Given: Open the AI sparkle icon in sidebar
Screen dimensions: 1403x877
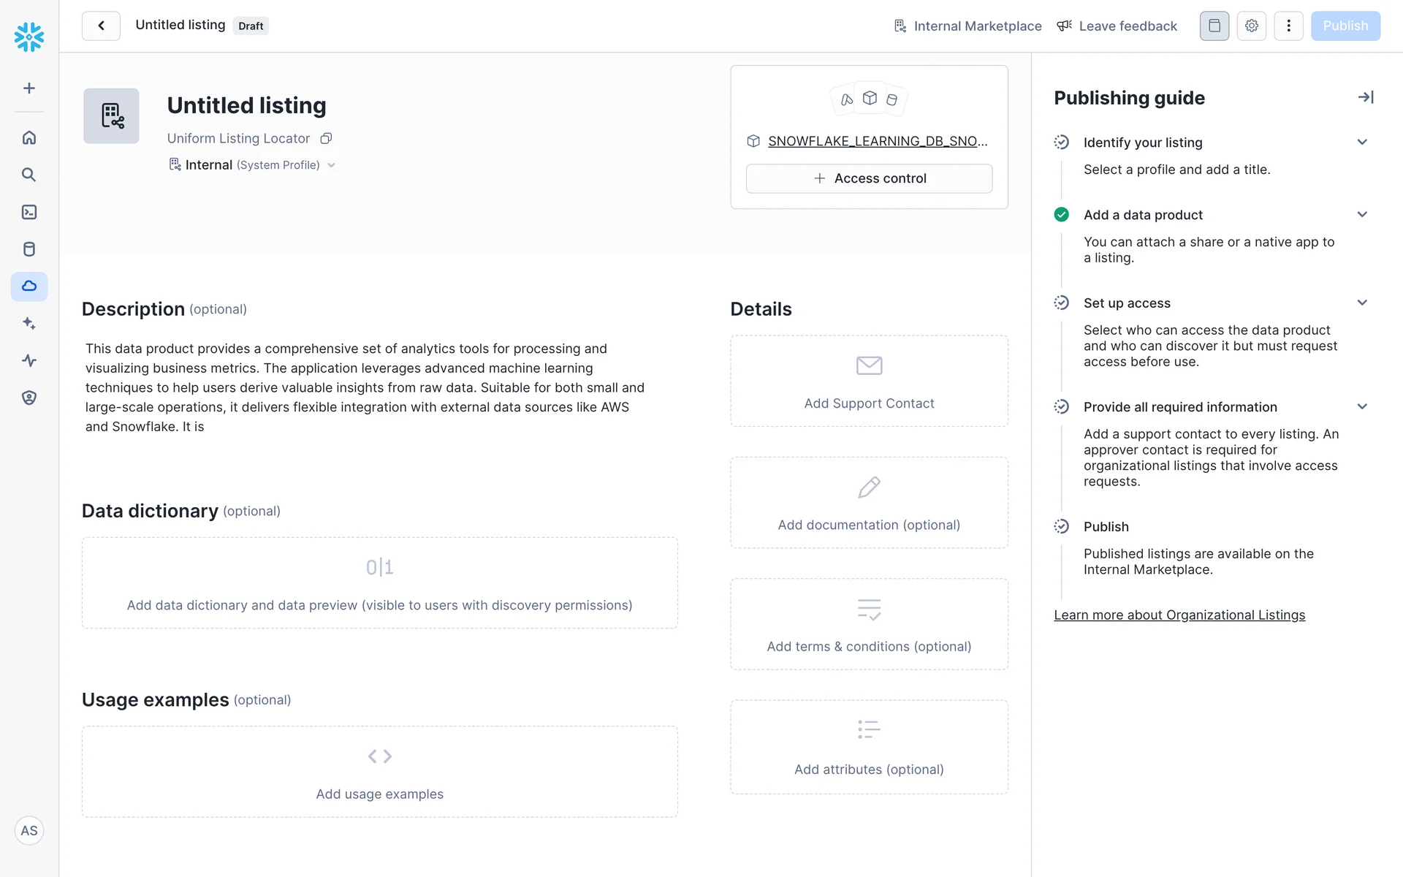Looking at the screenshot, I should click(x=29, y=323).
